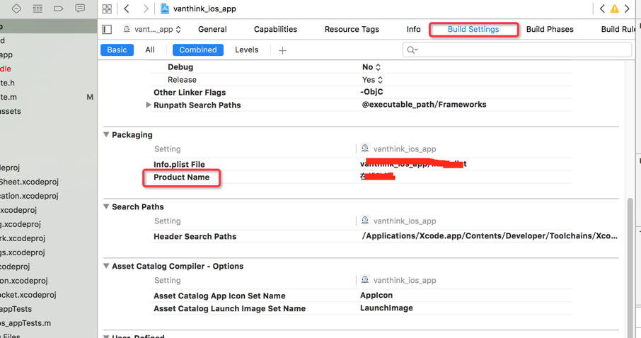Switch to the Resource Tags tab

click(x=352, y=29)
